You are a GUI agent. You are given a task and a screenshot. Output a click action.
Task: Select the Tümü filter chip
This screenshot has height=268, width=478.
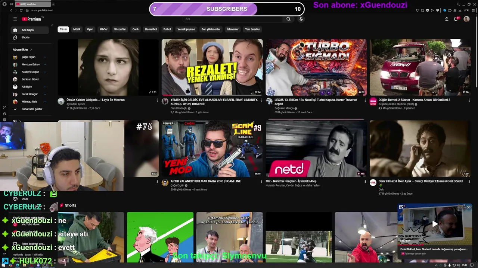click(63, 29)
